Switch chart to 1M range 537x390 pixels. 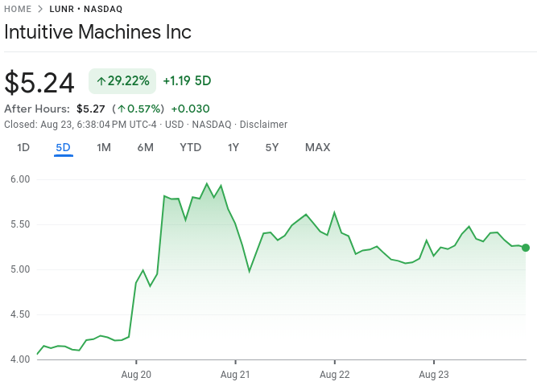pyautogui.click(x=104, y=147)
